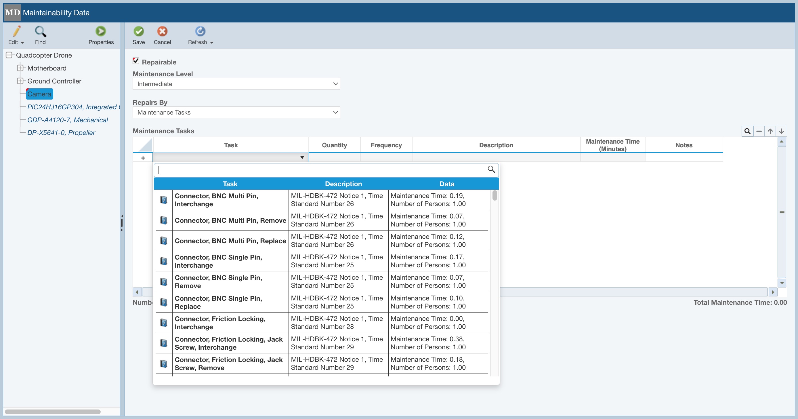Open the Repairs By dropdown
This screenshot has height=419, width=798.
coord(236,113)
